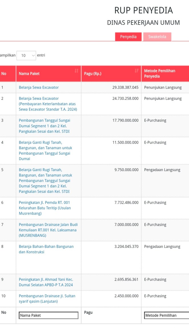Open Pembangunan Drainase jl. Sultan syarif qasim

pyautogui.click(x=47, y=298)
